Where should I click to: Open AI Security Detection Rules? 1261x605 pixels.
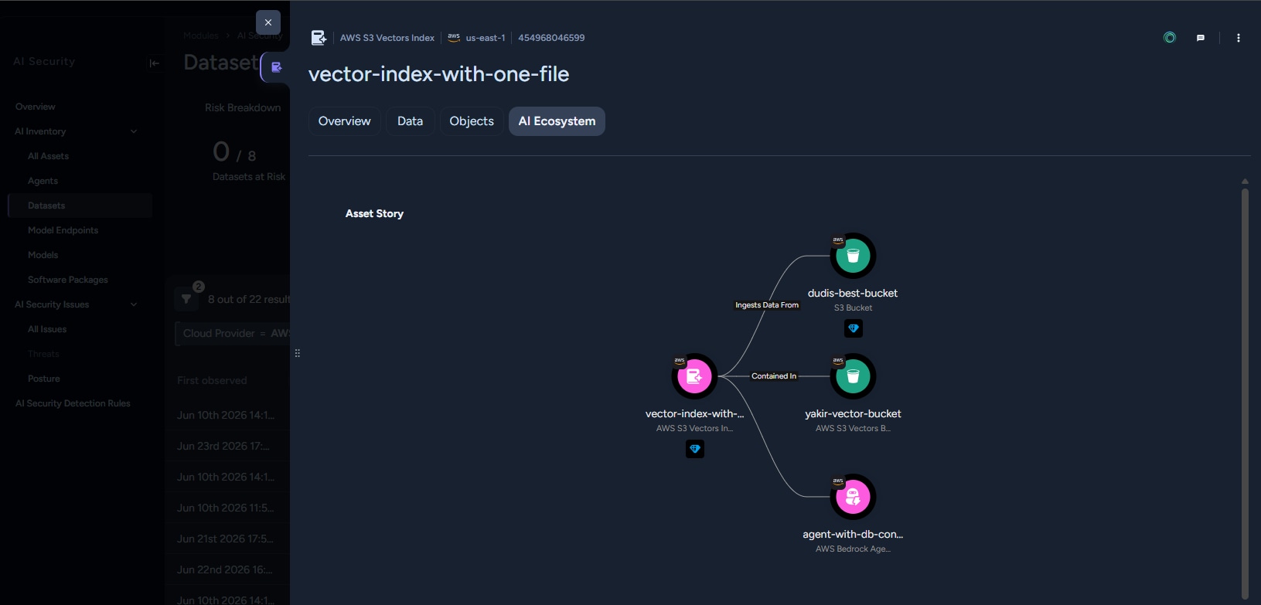pos(73,403)
